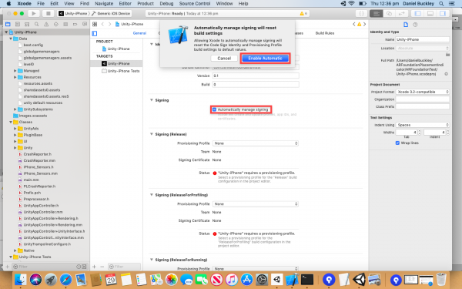The height and width of the screenshot is (289, 462).
Task: Click the Organization field in inspector
Action: point(423,99)
